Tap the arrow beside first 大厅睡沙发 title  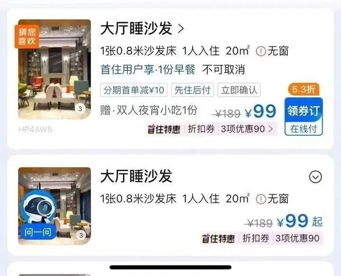pyautogui.click(x=181, y=29)
